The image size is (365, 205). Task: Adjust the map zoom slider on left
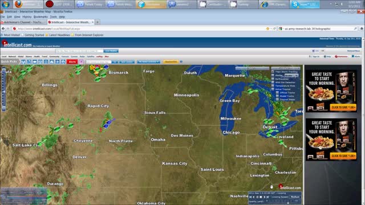click(3, 89)
